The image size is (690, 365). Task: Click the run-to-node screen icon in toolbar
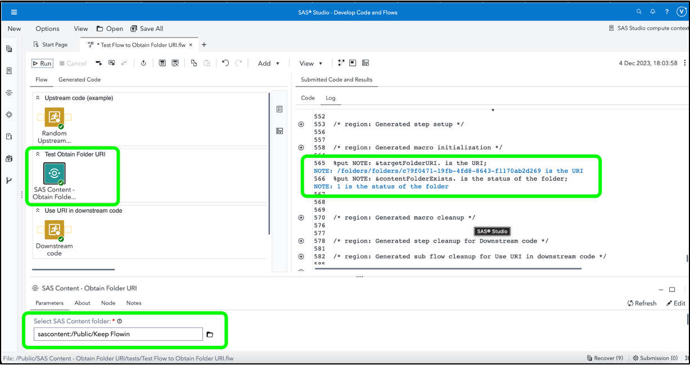pos(112,63)
